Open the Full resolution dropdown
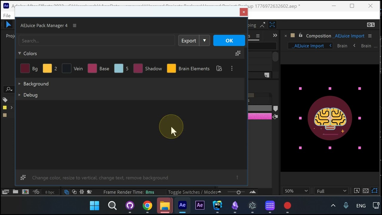Screen dimensions: 382x215 coord(331,191)
